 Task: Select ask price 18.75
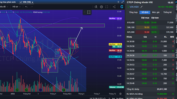pyautogui.click(x=154, y=32)
